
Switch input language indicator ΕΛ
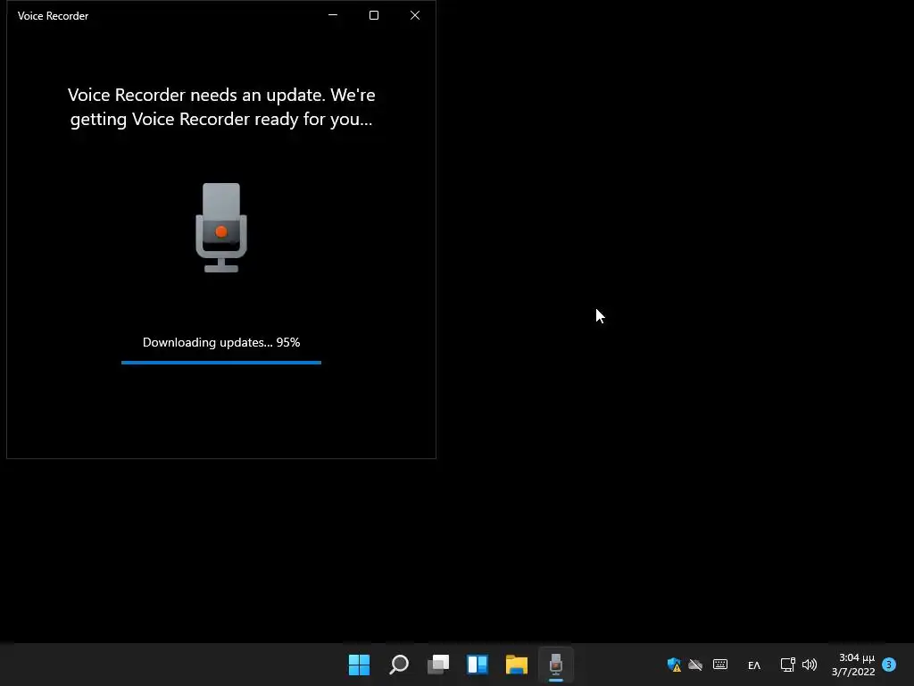click(754, 665)
